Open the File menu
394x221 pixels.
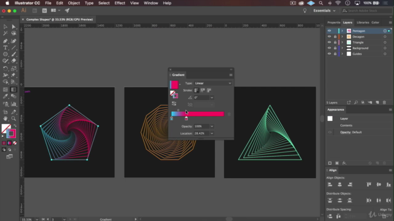48,3
